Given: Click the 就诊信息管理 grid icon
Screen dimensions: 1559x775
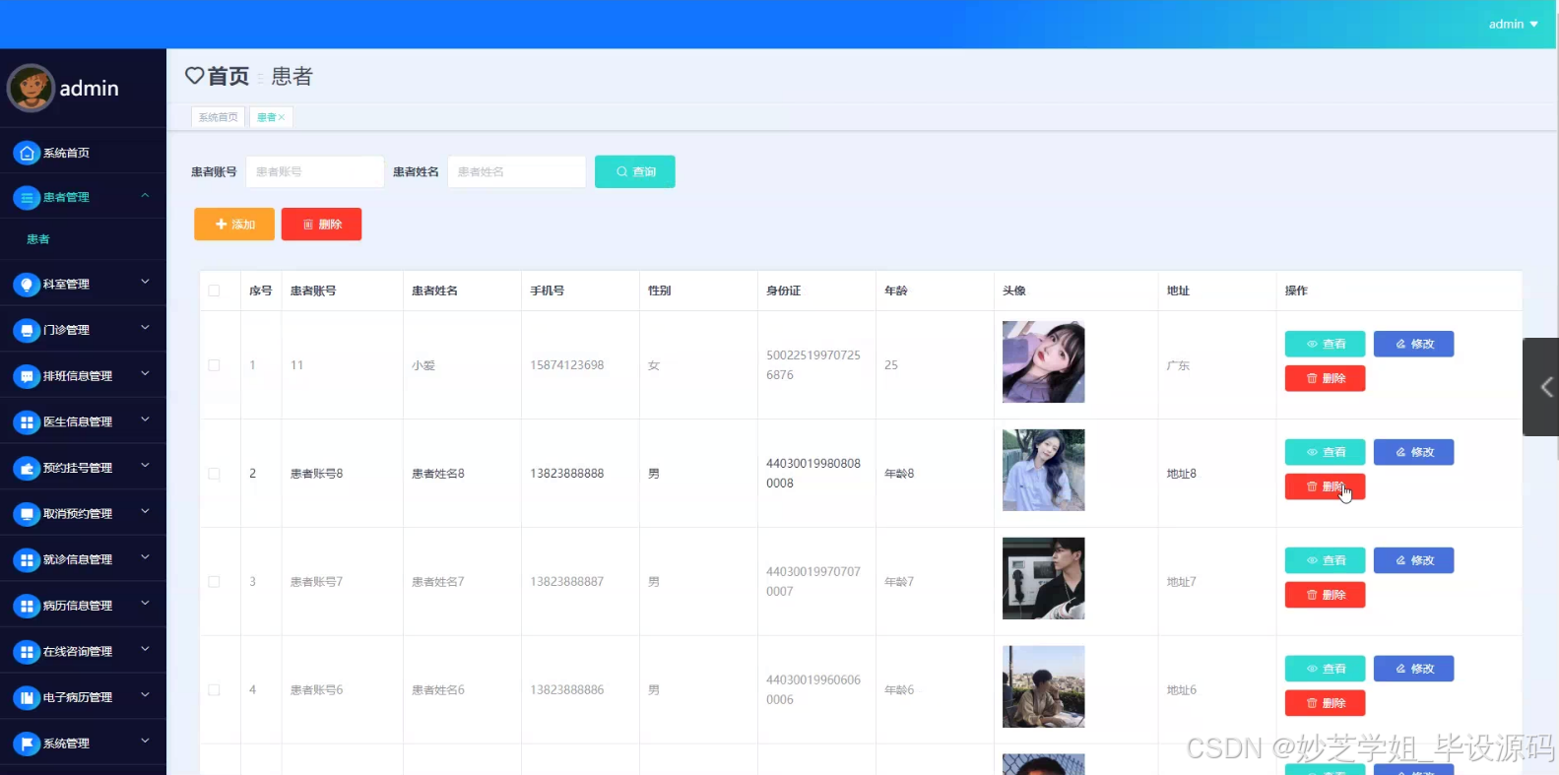Looking at the screenshot, I should click(x=27, y=559).
